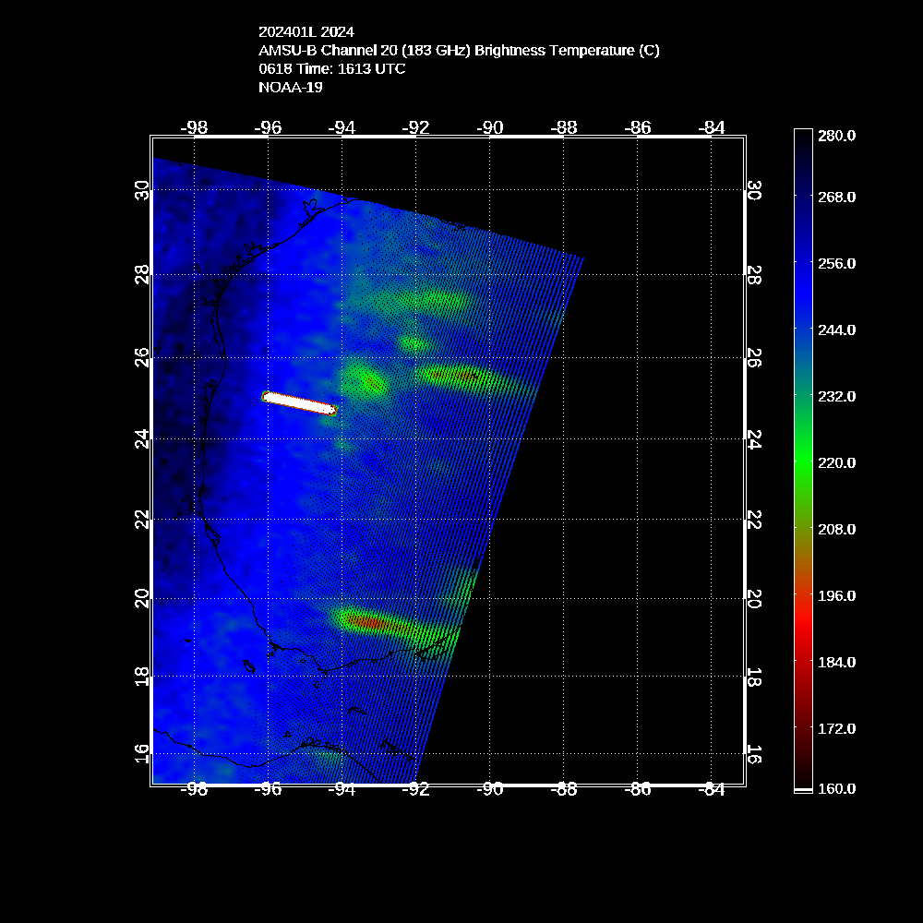Select the green blob just northeast of white marker
The image size is (923, 923).
(368, 379)
